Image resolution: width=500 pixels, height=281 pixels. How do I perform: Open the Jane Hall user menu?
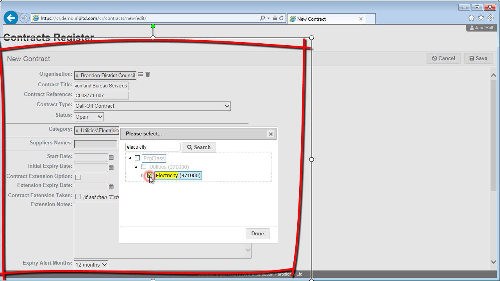coord(481,28)
